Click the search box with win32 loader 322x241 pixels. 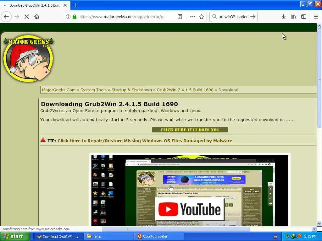(234, 17)
